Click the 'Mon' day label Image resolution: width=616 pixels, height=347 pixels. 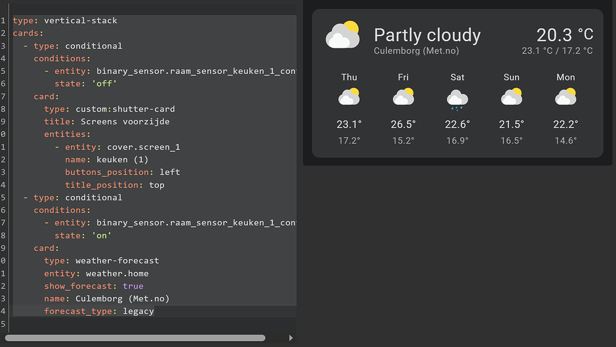(x=566, y=78)
